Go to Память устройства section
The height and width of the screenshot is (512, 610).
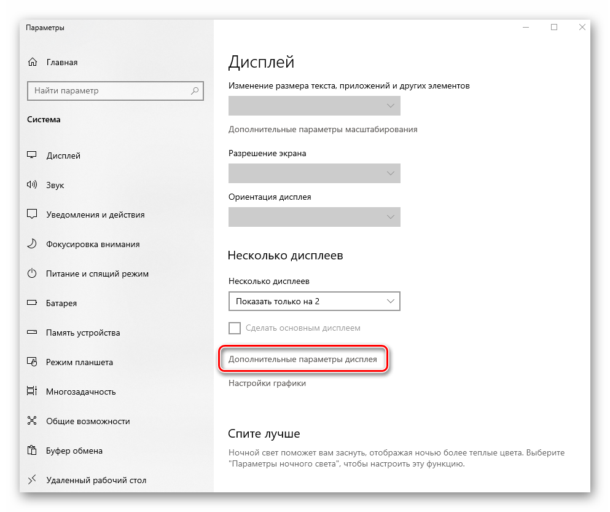point(83,333)
